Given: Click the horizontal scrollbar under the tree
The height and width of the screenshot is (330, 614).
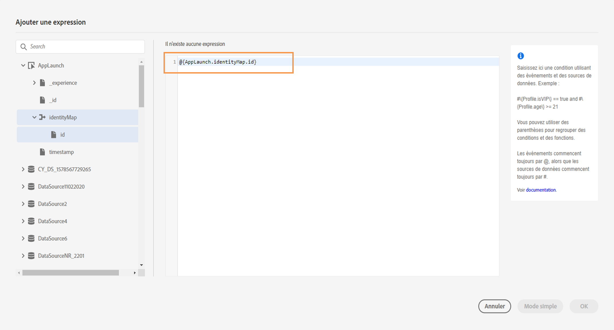Looking at the screenshot, I should (71, 273).
